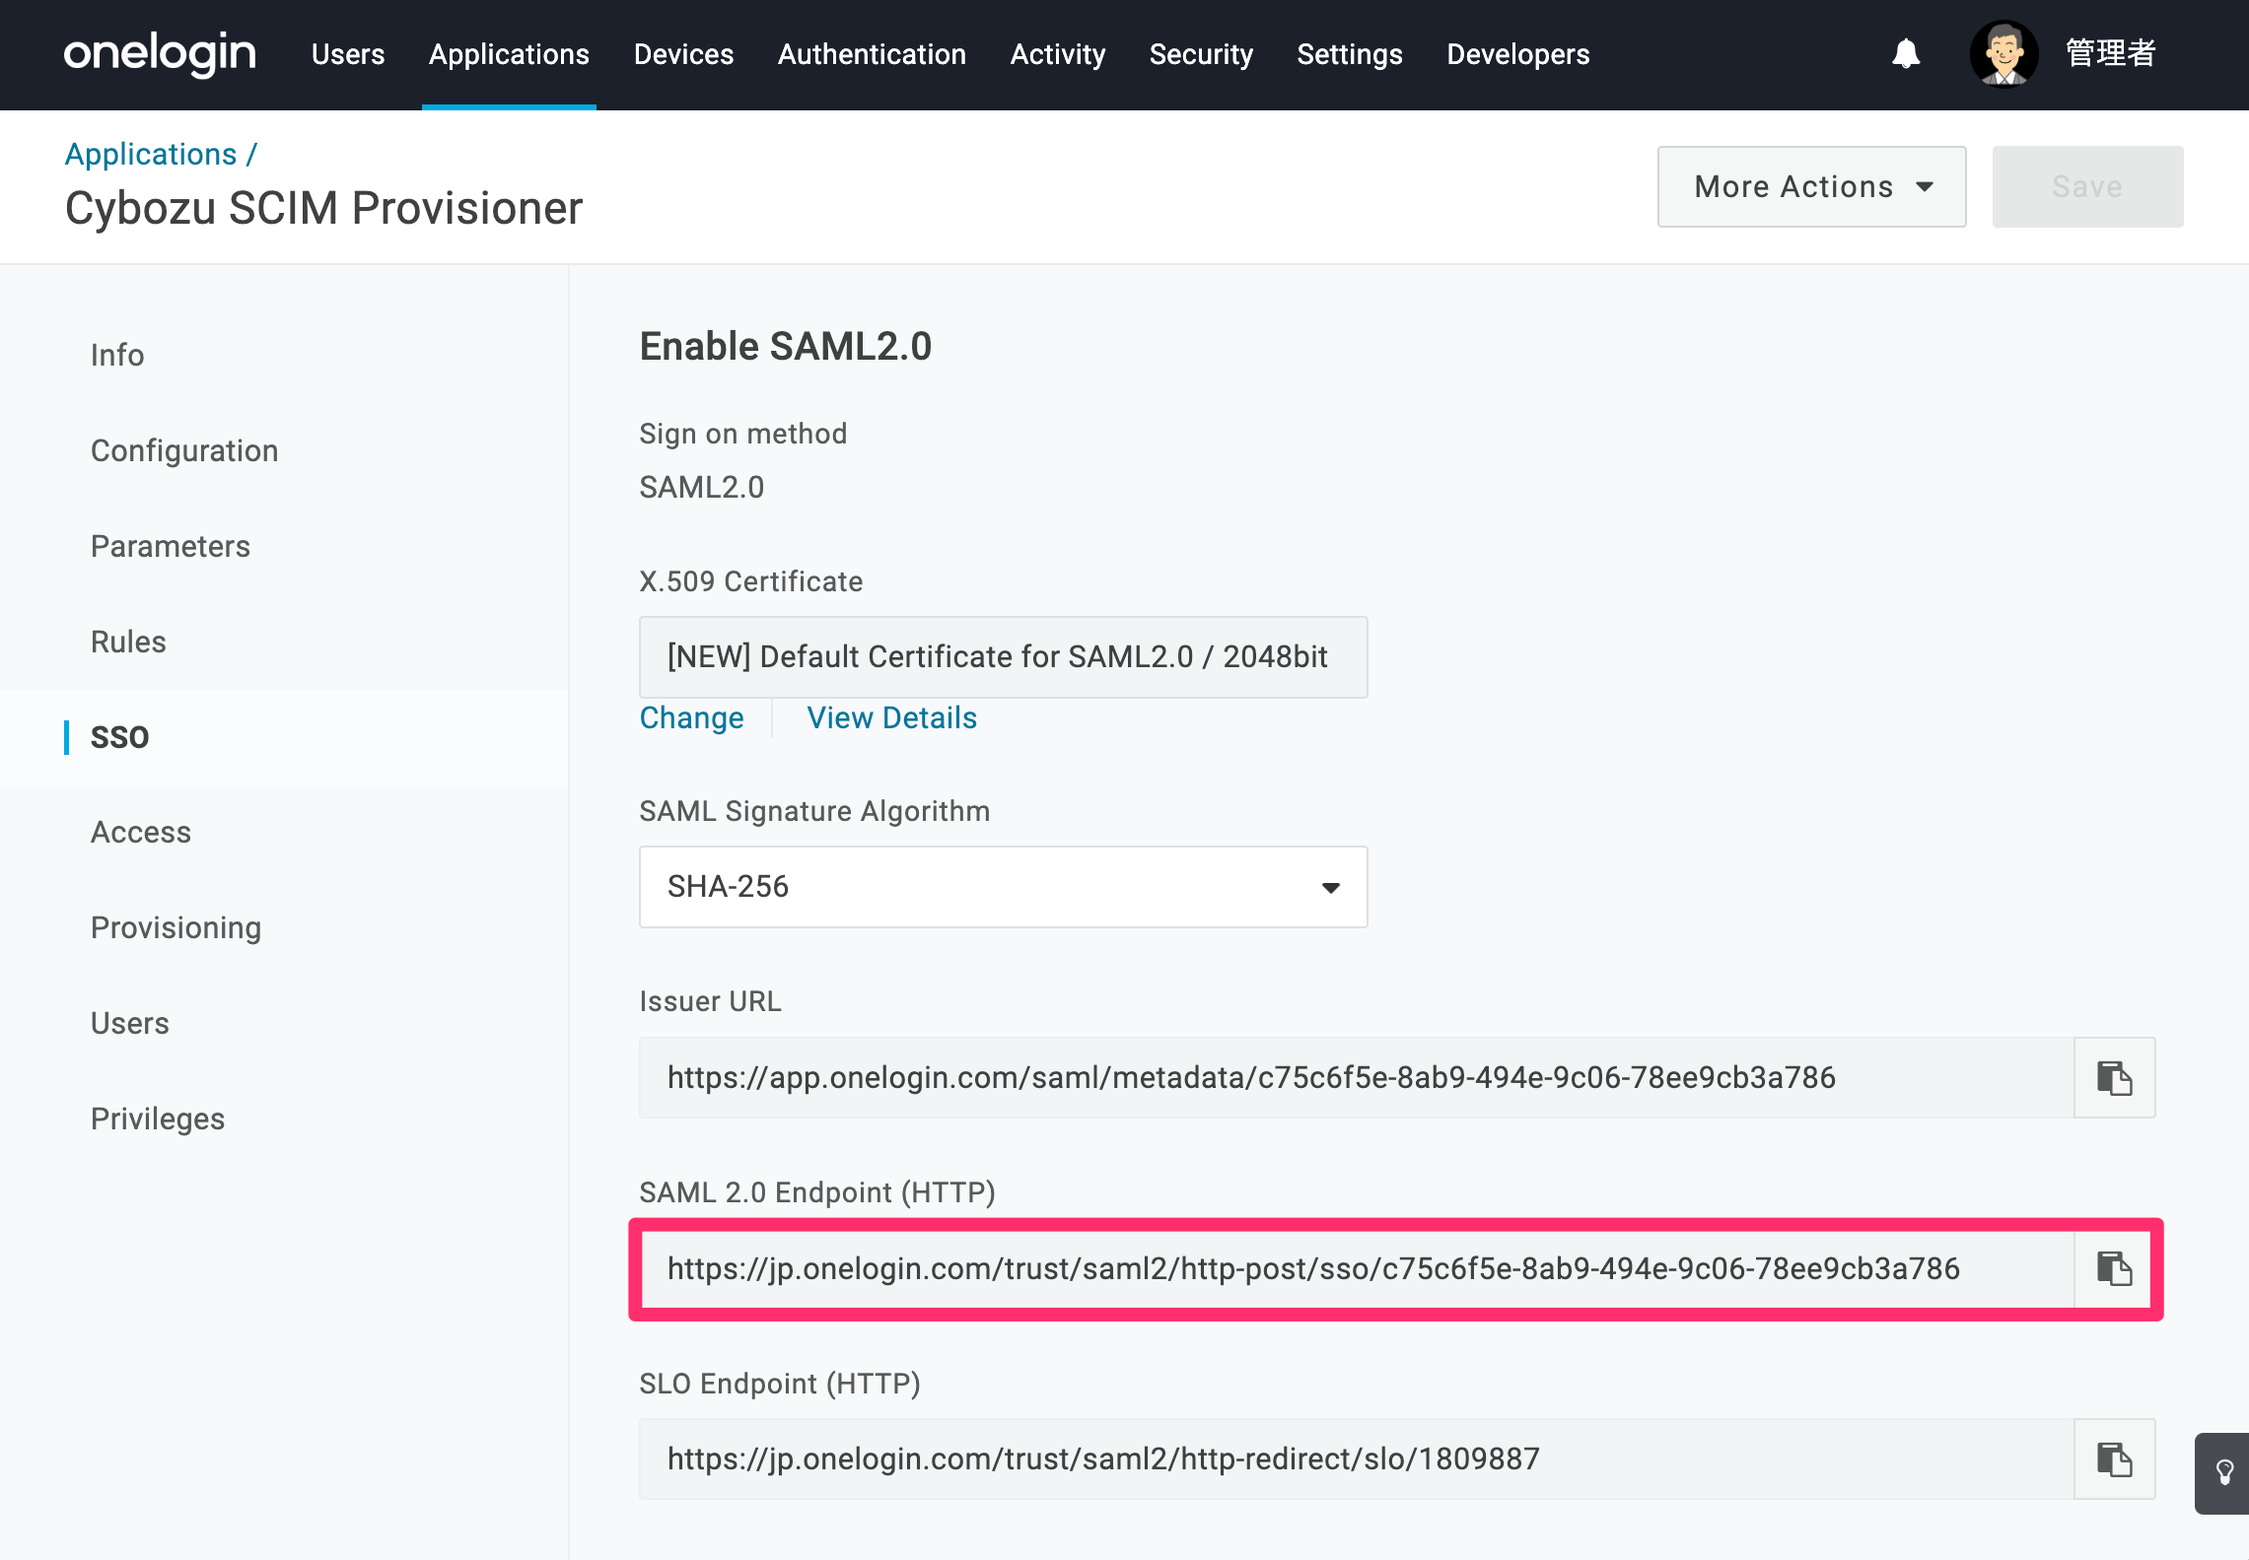Click the Change certificate link
Image resolution: width=2249 pixels, height=1560 pixels.
[691, 717]
